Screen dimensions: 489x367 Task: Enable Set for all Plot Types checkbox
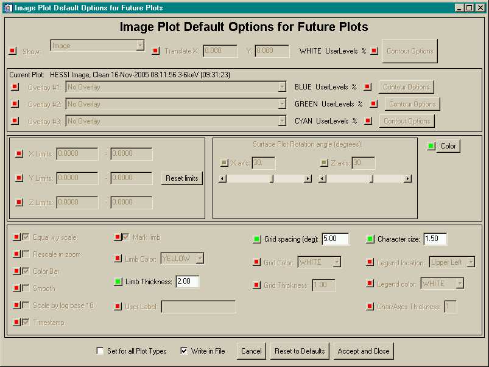[x=100, y=351]
